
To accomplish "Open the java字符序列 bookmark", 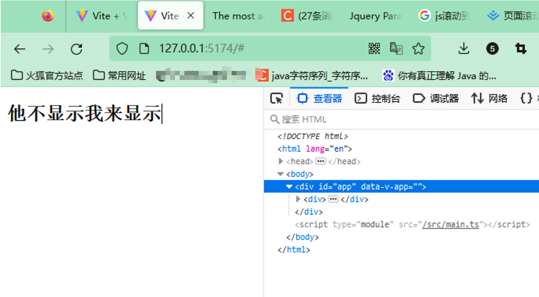I will (312, 75).
